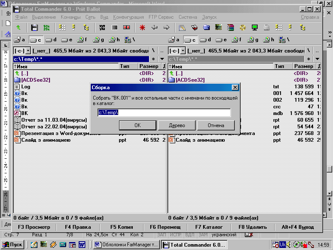Sort left panel by Имя column header

66,66
